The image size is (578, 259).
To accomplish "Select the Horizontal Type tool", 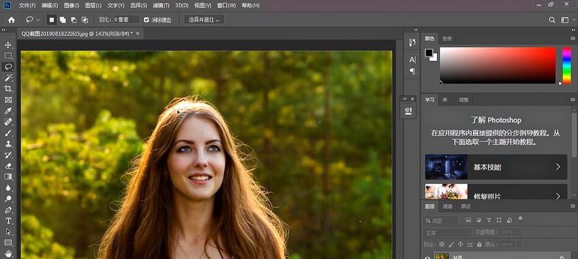I will point(8,221).
